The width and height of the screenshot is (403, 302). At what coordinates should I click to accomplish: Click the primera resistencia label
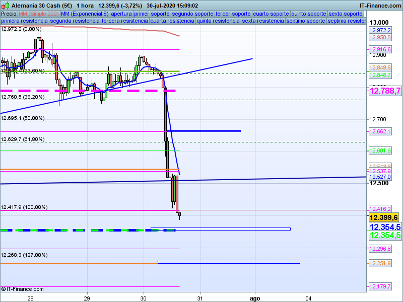24,21
